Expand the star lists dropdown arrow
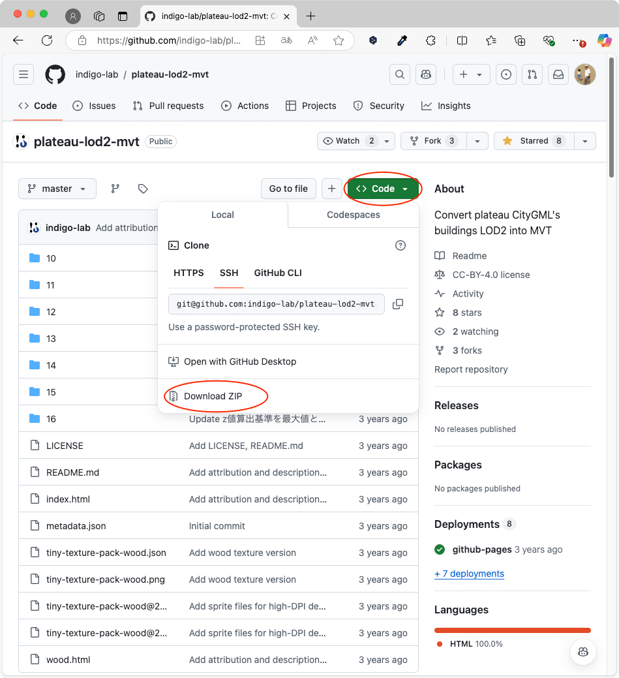The height and width of the screenshot is (678, 619). pyautogui.click(x=585, y=141)
